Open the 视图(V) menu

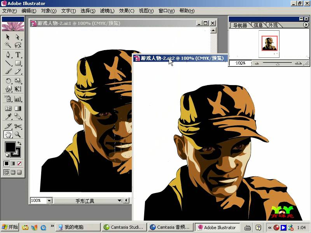click(146, 11)
